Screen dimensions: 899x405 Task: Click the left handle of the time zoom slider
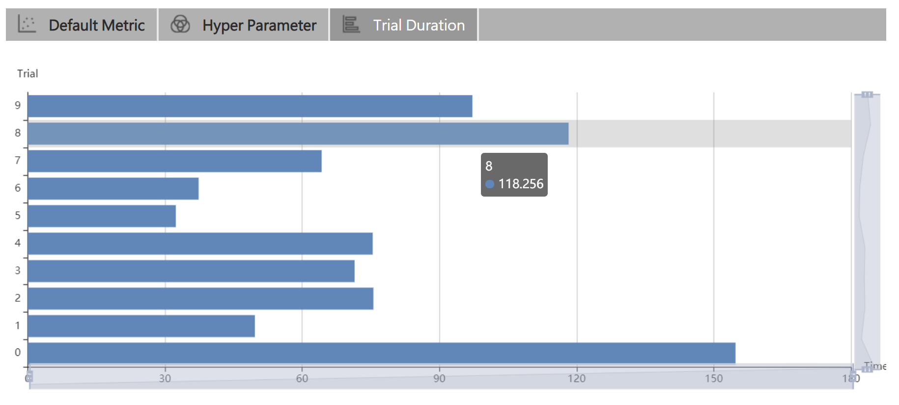(29, 377)
